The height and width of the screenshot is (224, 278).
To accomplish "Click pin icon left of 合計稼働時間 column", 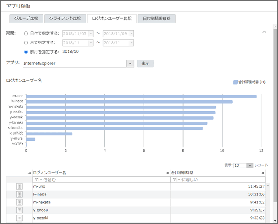I will click(167, 173).
